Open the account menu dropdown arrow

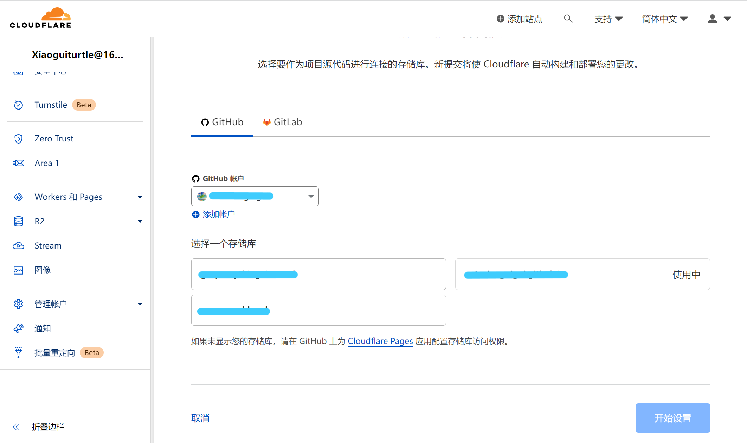tap(727, 19)
